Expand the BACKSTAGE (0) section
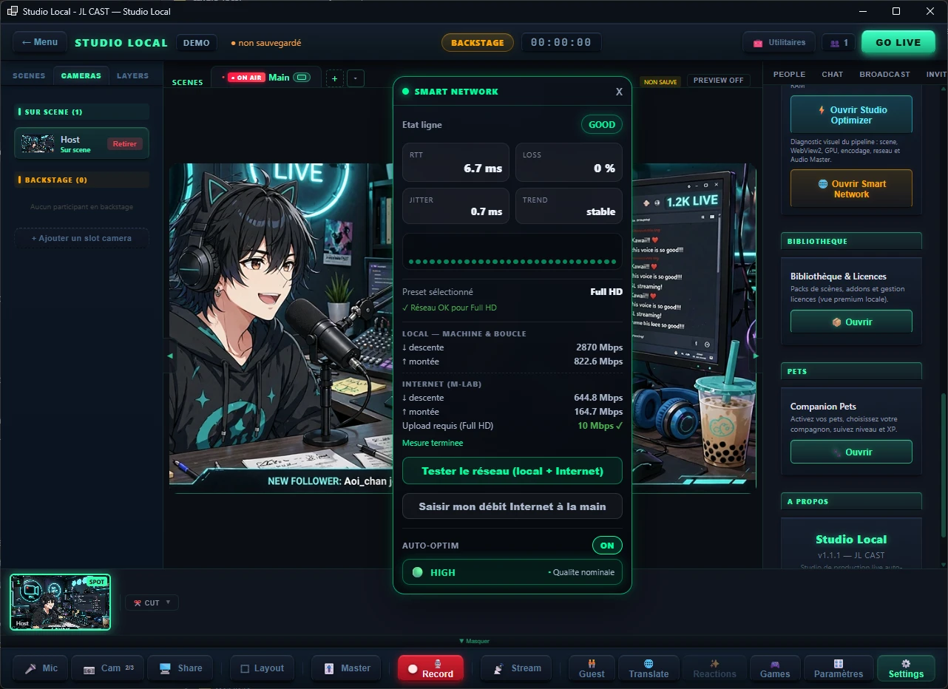This screenshot has width=948, height=689. (81, 180)
